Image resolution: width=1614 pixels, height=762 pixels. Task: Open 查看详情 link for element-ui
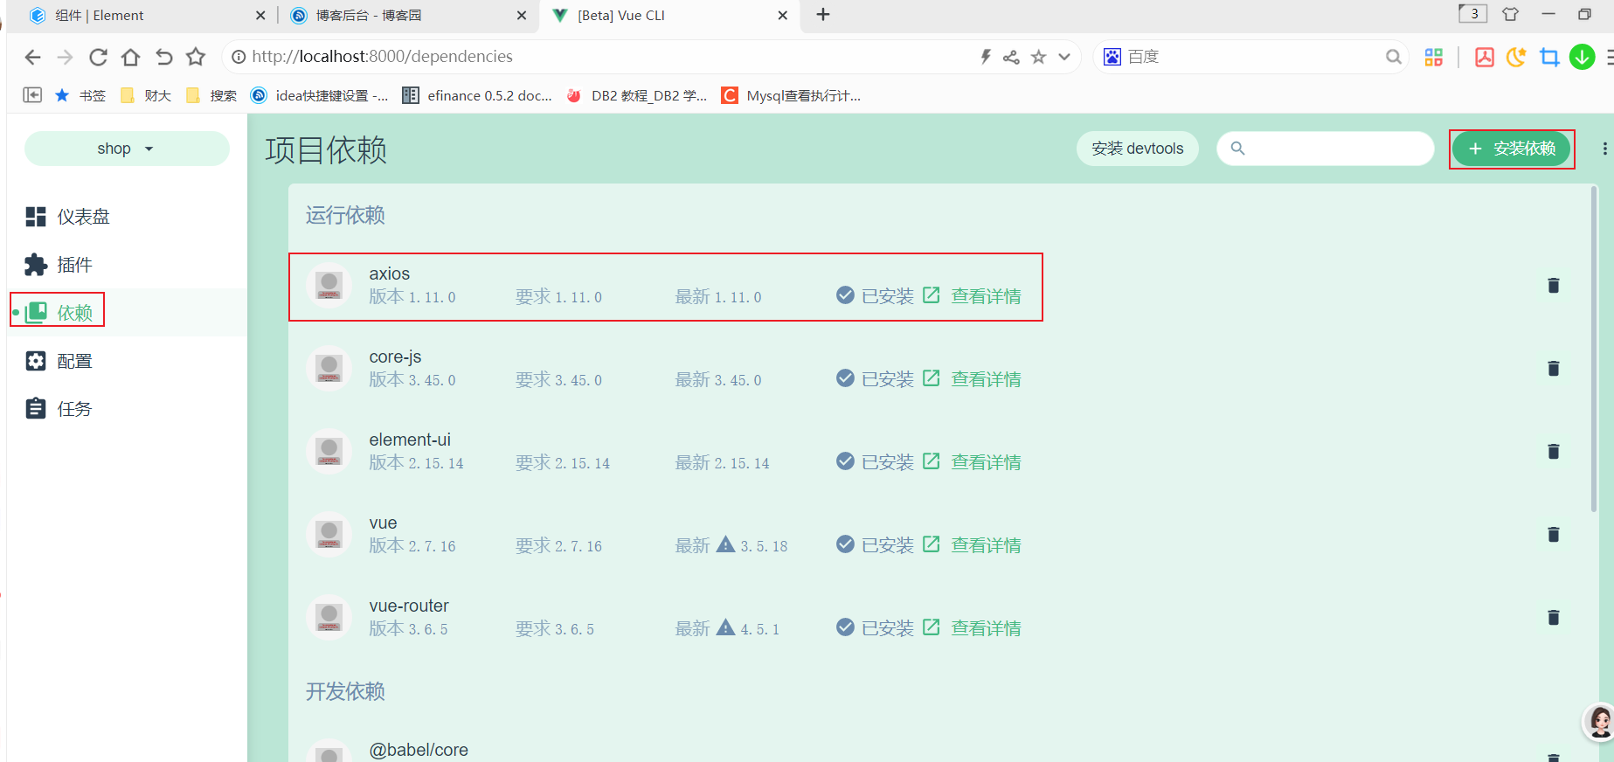click(x=986, y=462)
